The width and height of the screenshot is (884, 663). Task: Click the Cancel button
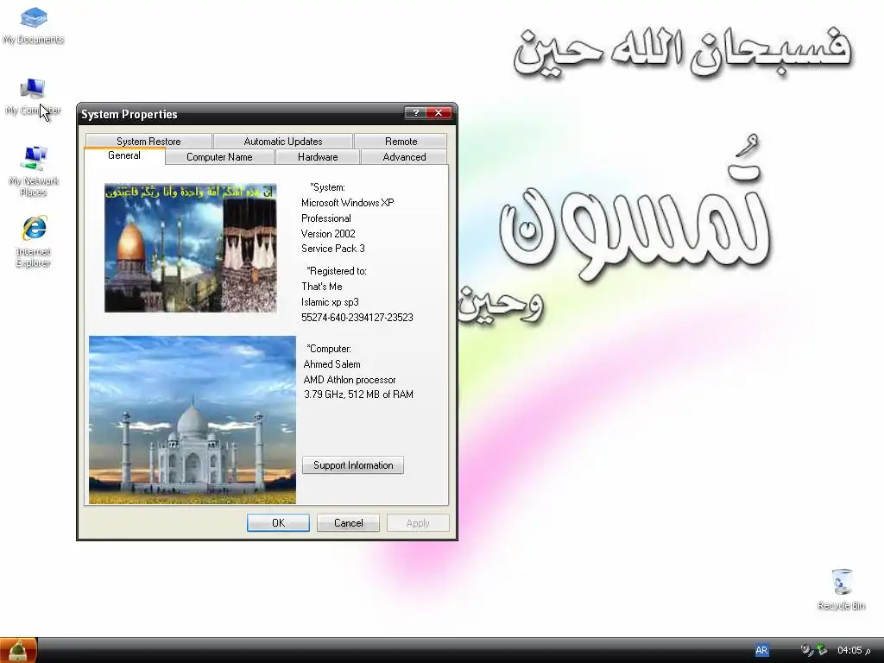click(x=349, y=522)
